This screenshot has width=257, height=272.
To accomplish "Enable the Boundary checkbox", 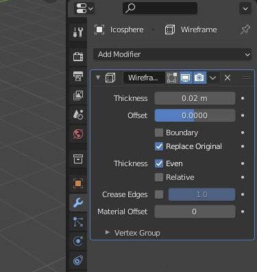I will coord(159,133).
